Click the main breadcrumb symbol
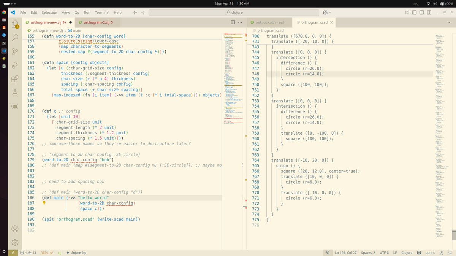Image resolution: width=456 pixels, height=256 pixels. [74, 30]
